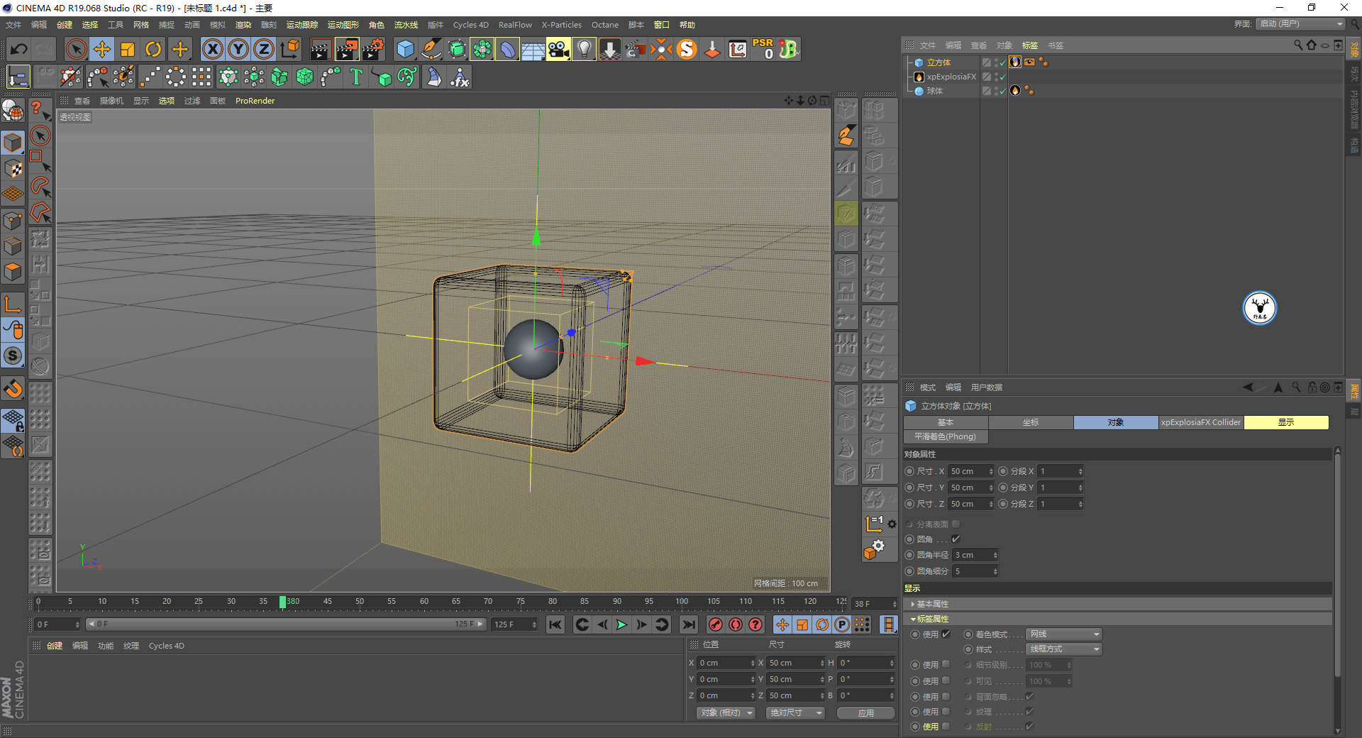
Task: Toggle 使用 checkbox beside 可见
Action: (x=946, y=681)
